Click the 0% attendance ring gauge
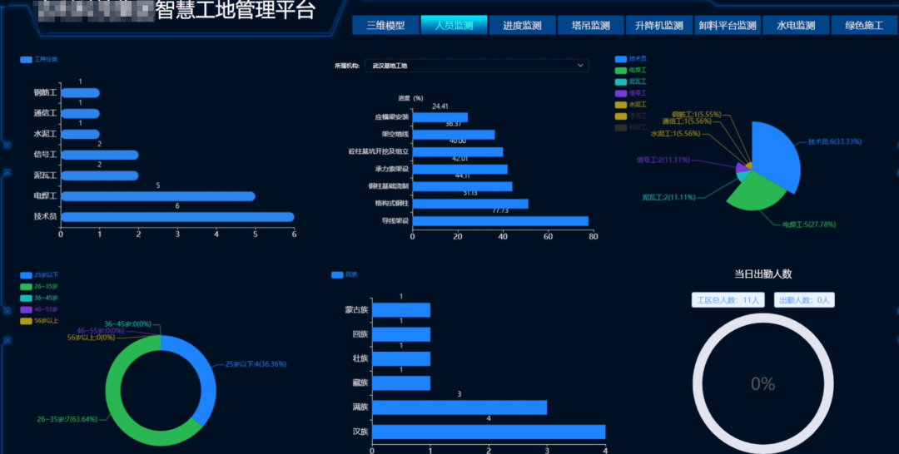The width and height of the screenshot is (899, 454). tap(762, 384)
